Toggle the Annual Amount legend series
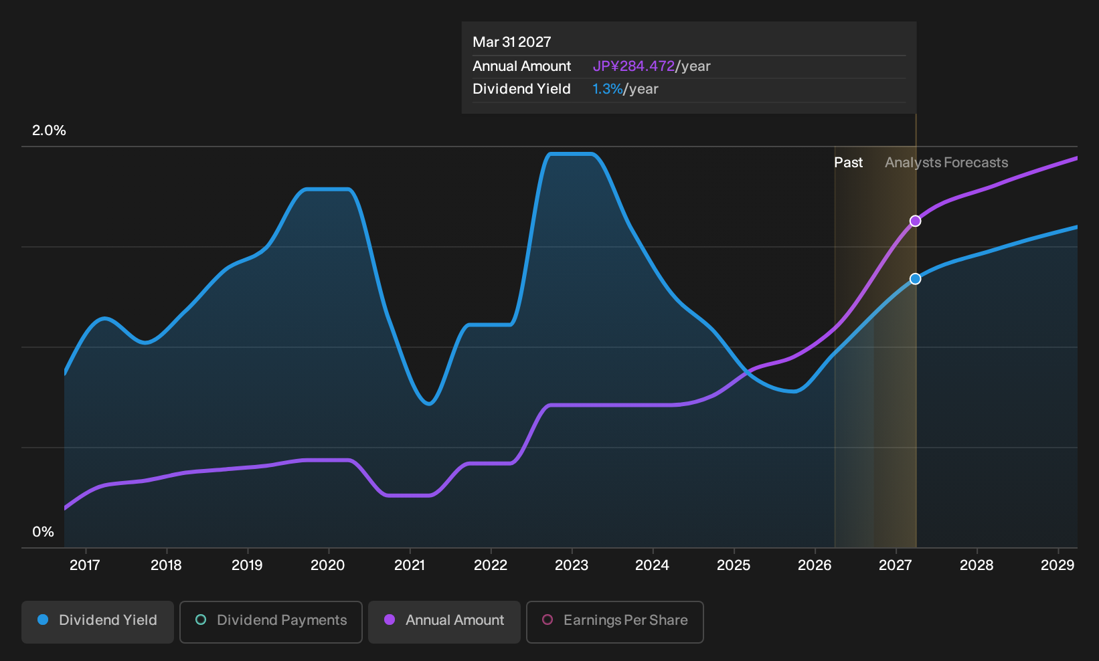 tap(444, 622)
